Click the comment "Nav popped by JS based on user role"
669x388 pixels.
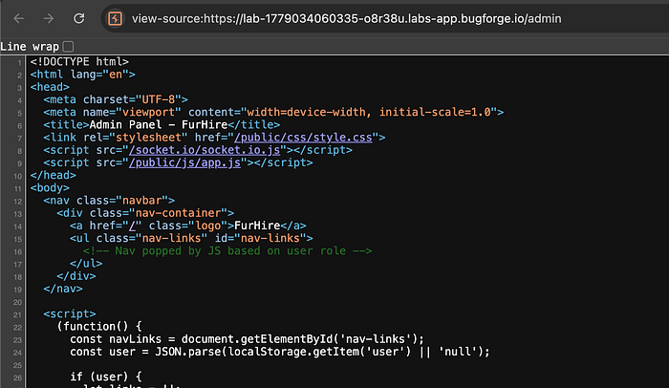pyautogui.click(x=227, y=251)
